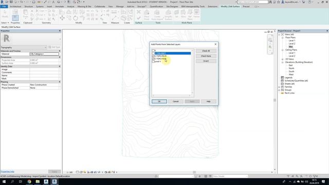Screen dimensions: 329x185
Task: Collapse the Phasing properties section
Action: [60, 82]
